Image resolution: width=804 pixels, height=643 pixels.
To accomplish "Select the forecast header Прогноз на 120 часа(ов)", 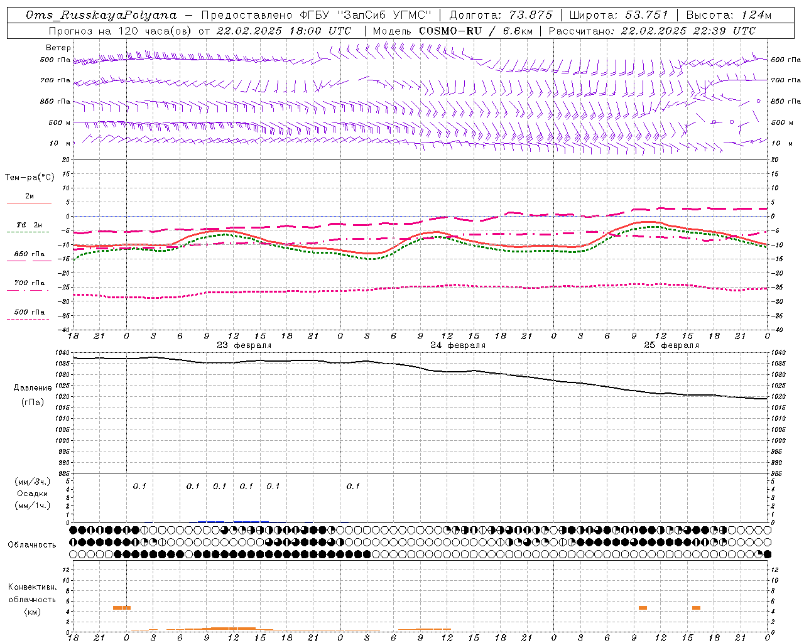I will [121, 31].
